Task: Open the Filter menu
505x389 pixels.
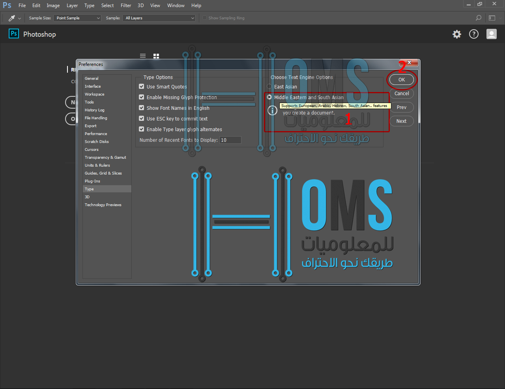Action: (126, 6)
